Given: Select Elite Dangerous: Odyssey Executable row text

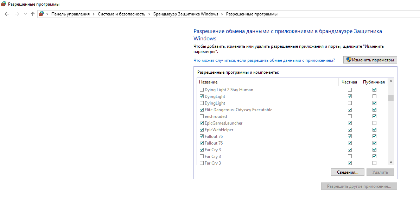Looking at the screenshot, I should click(238, 110).
